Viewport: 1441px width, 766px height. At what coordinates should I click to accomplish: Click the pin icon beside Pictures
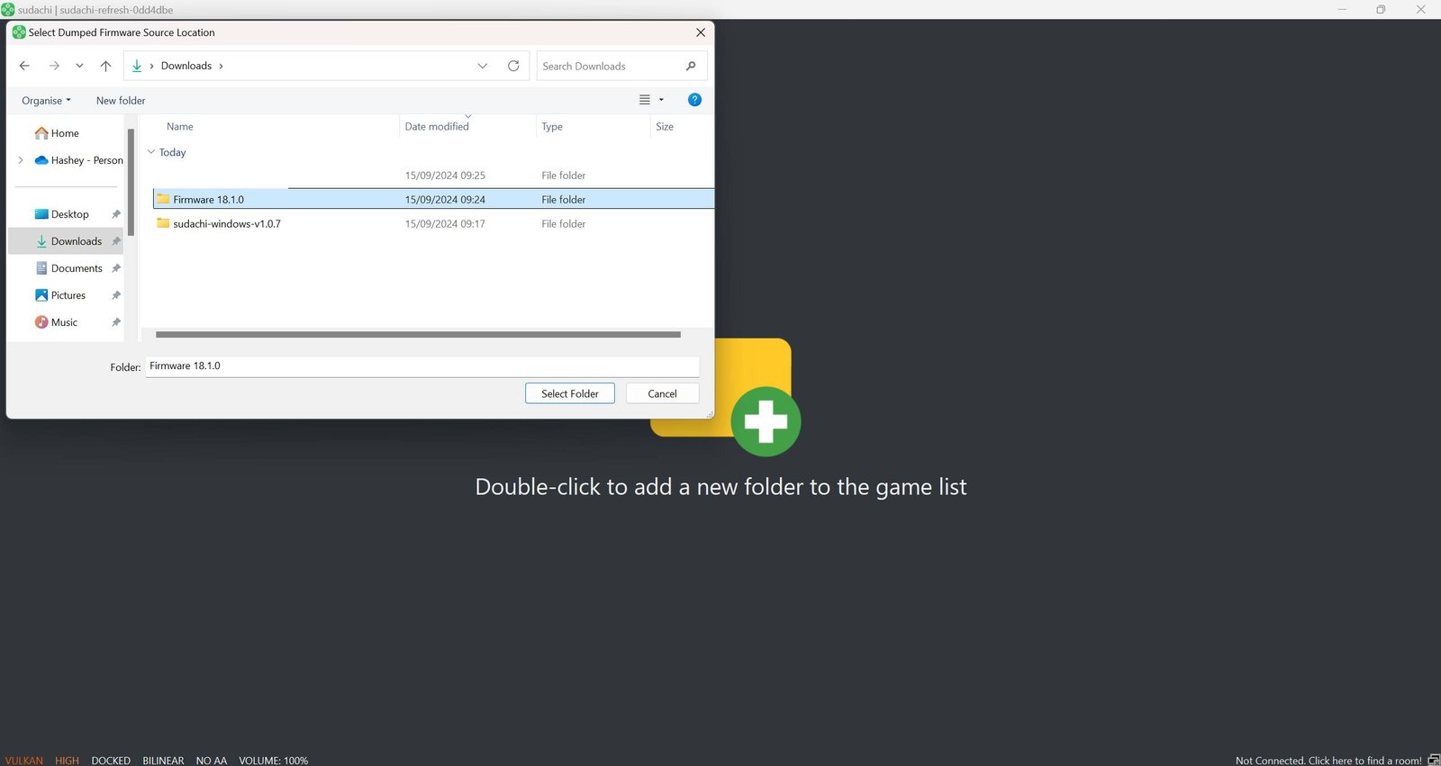[x=115, y=295]
